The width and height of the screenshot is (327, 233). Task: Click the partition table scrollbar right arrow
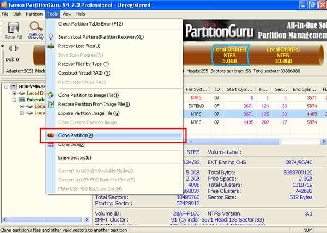click(x=323, y=142)
